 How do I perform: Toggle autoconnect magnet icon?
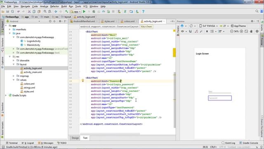pyautogui.click(x=190, y=31)
